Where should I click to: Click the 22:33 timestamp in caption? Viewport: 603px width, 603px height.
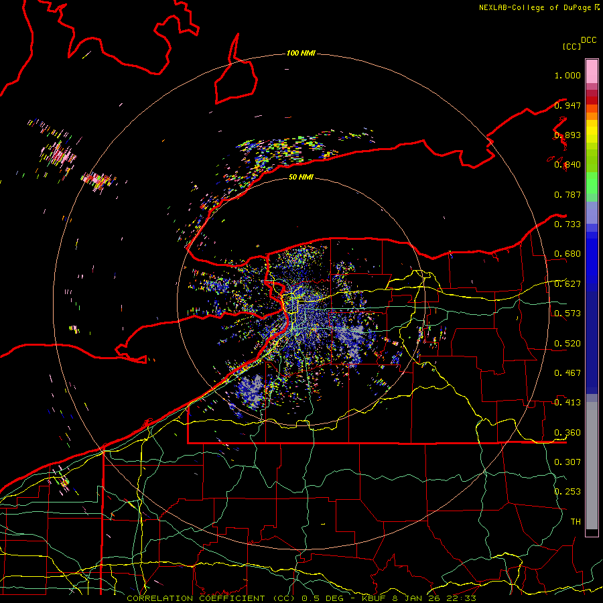(x=461, y=598)
